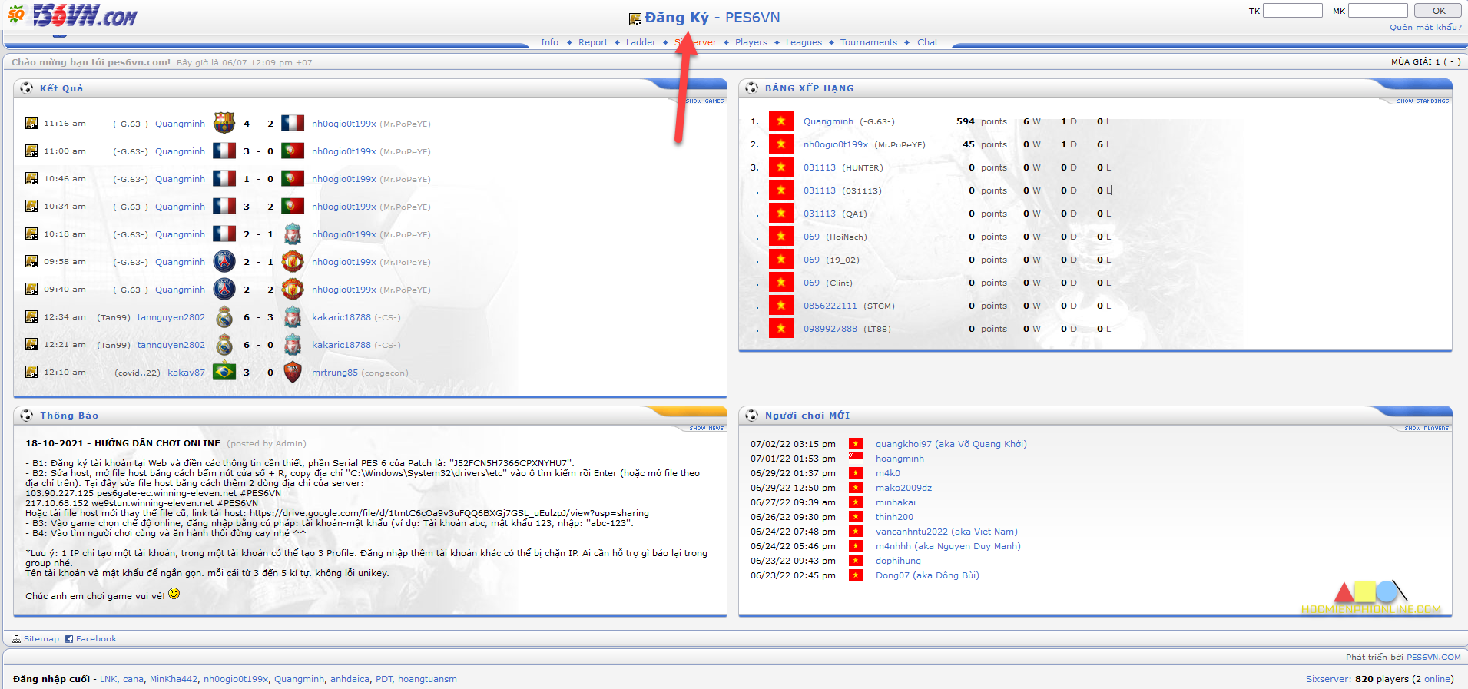Open match detail icon for 12:34 am game
The width and height of the screenshot is (1468, 689).
(31, 316)
